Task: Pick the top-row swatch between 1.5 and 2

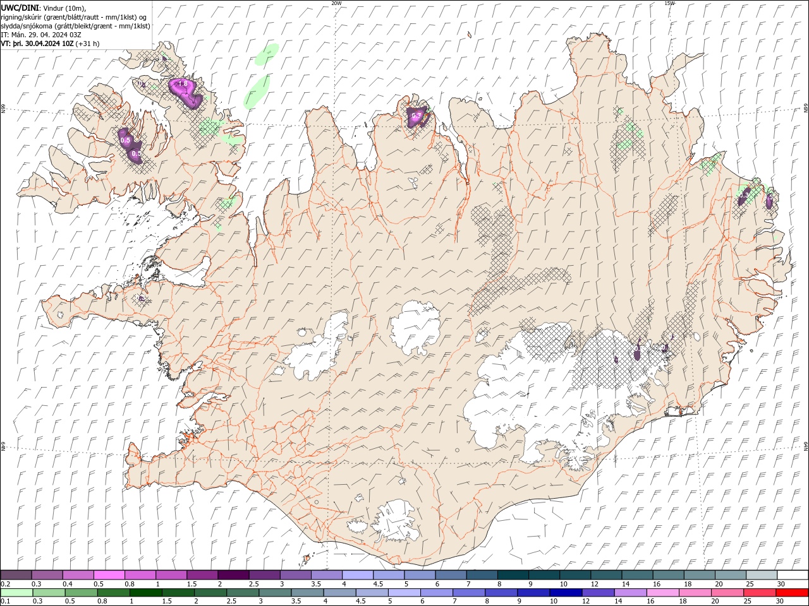Action: (x=202, y=575)
